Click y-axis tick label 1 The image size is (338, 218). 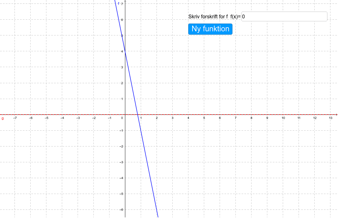pyautogui.click(x=122, y=99)
